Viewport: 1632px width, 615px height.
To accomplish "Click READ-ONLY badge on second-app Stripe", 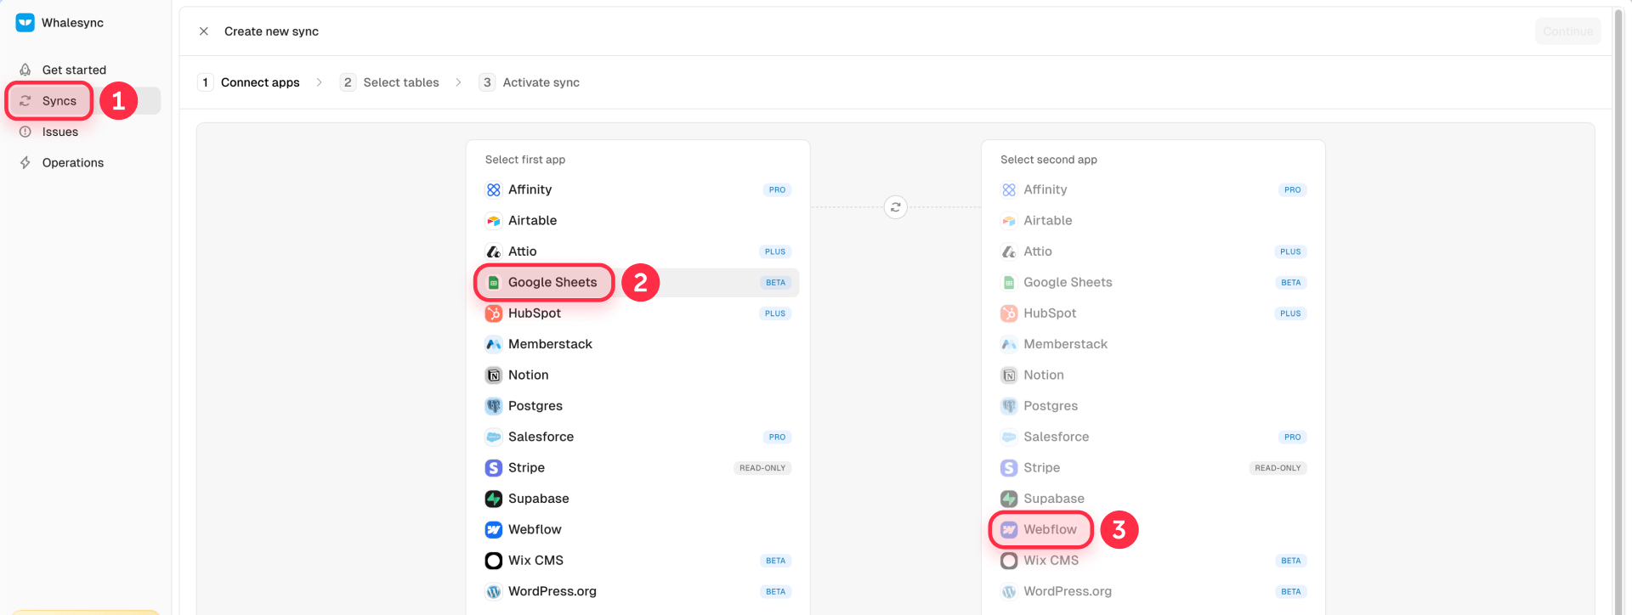I will [1278, 468].
